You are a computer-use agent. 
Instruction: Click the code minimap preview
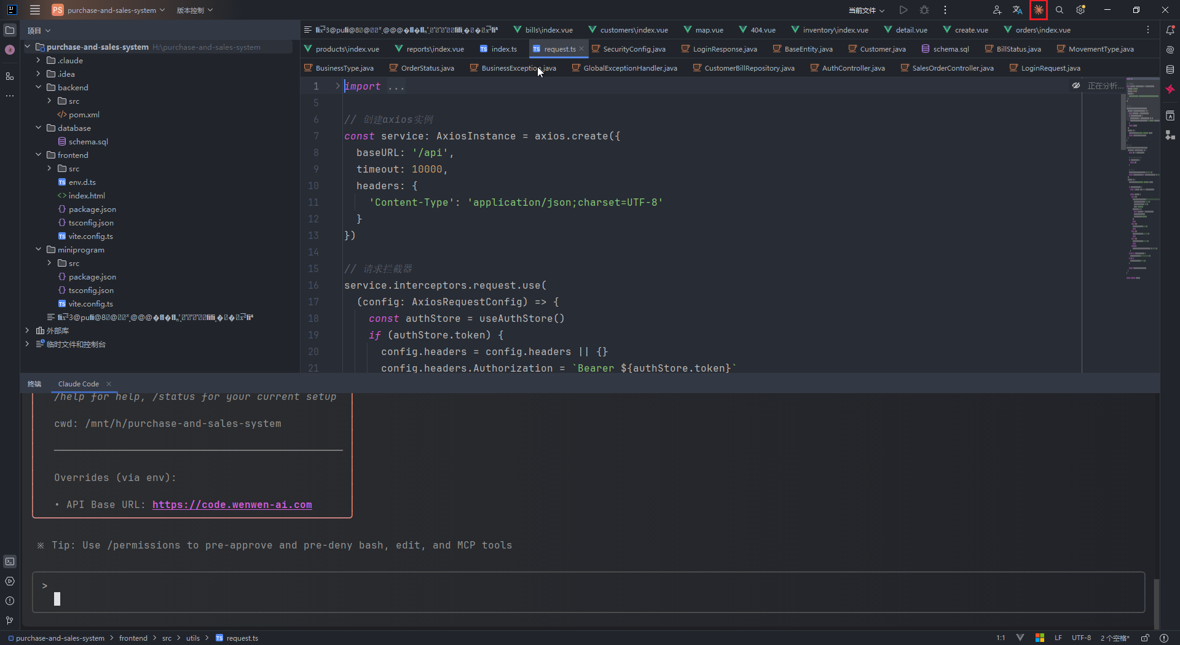(x=1143, y=178)
